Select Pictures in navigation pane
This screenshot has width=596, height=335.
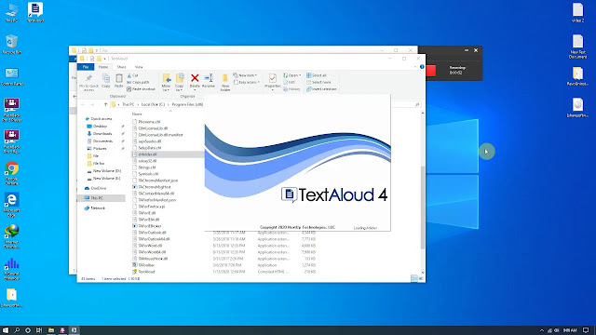pos(97,149)
